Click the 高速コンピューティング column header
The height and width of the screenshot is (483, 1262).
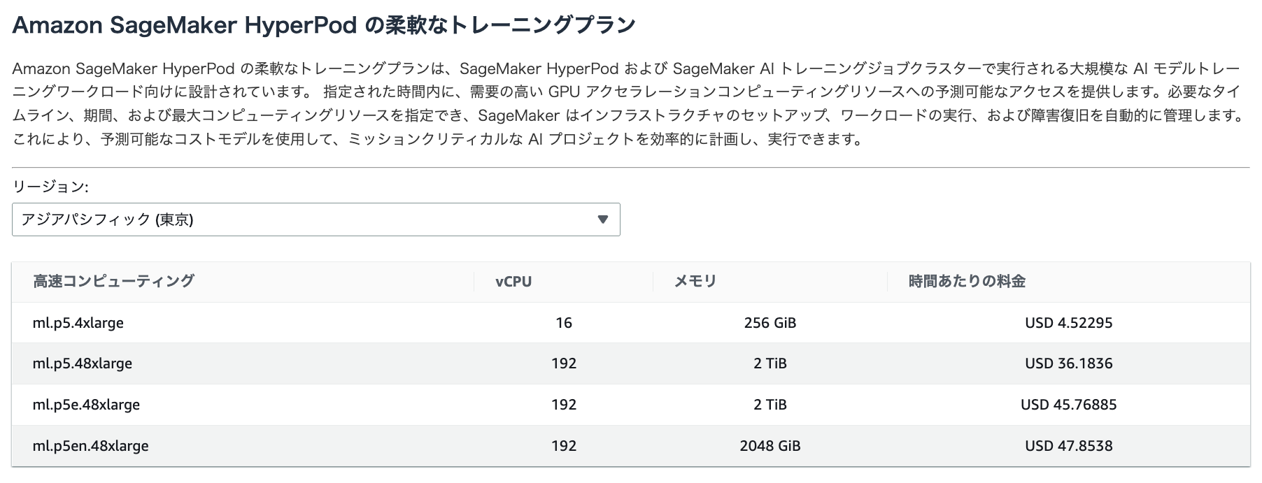tap(113, 281)
